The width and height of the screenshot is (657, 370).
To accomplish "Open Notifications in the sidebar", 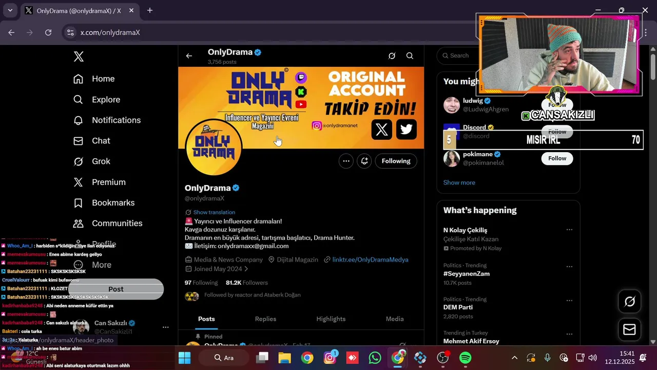I will click(107, 120).
